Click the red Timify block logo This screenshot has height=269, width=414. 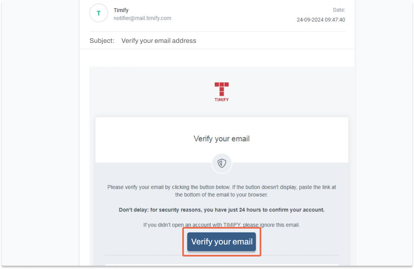[221, 89]
